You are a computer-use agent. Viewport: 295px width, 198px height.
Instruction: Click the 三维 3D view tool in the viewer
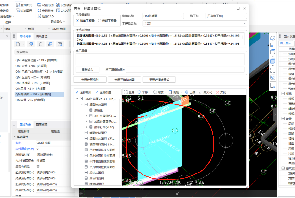coord(190,92)
